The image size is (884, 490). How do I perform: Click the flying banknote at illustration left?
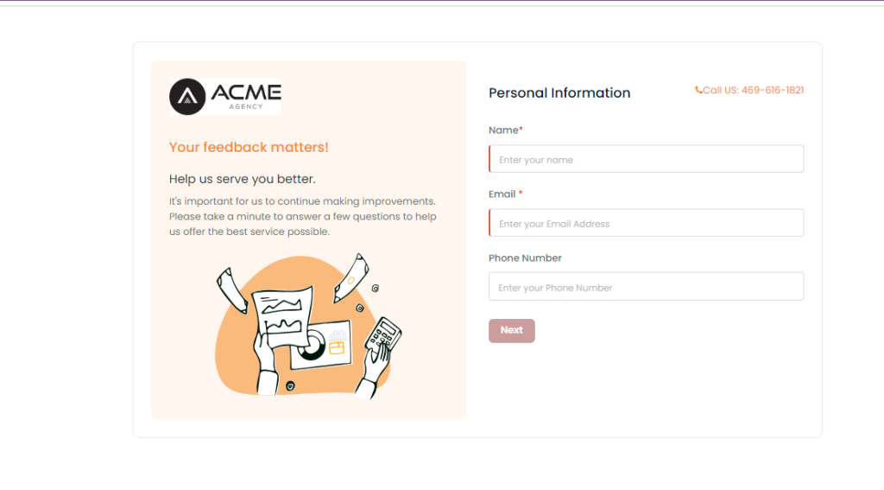[x=232, y=290]
